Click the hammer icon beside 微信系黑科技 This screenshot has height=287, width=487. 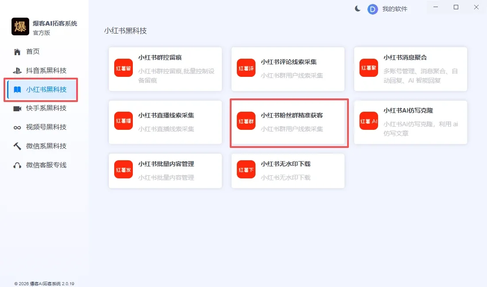[17, 146]
